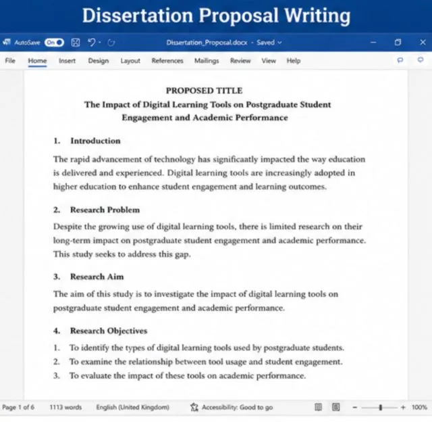Close the Word window
432x422 pixels.
pos(423,42)
